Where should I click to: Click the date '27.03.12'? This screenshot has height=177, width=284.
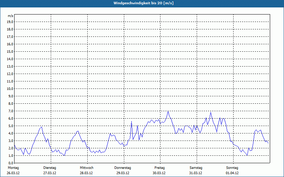(x=50, y=173)
